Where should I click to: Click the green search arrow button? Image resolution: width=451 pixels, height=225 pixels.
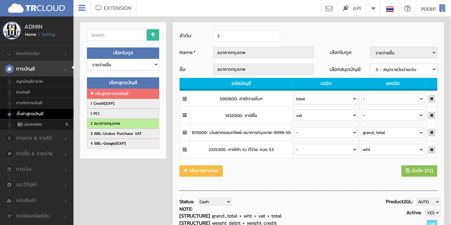pyautogui.click(x=153, y=35)
